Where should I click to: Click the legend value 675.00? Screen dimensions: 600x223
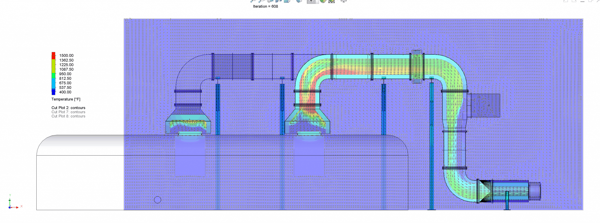pyautogui.click(x=65, y=83)
